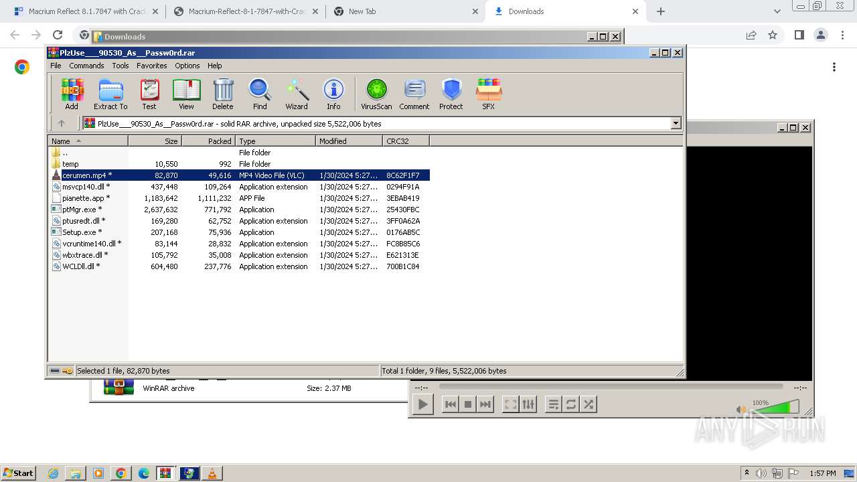
Task: Mute VLC via speaker icon
Action: (x=741, y=409)
